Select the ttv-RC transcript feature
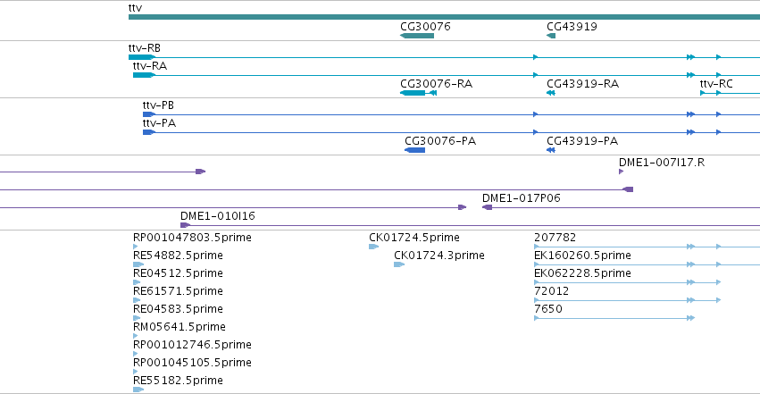Viewport: 760px width, 394px height. 730,93
